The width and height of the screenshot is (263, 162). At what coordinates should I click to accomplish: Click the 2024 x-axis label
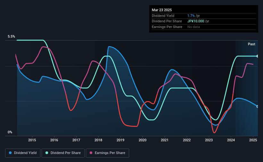tap(231, 140)
